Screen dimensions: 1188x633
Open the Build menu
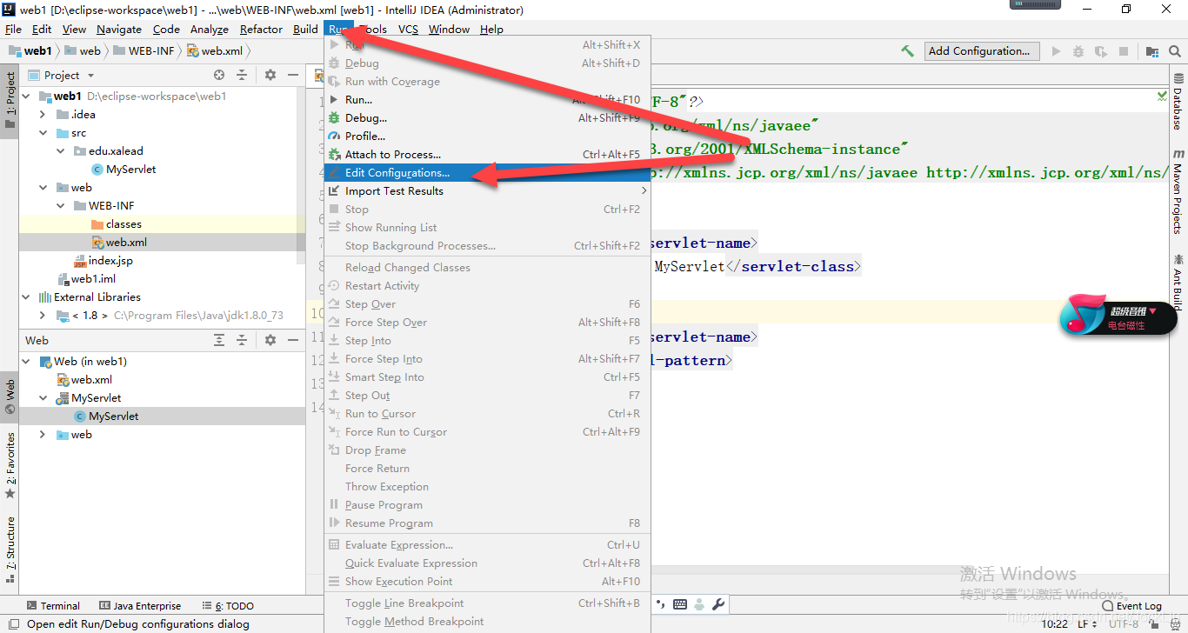point(305,29)
